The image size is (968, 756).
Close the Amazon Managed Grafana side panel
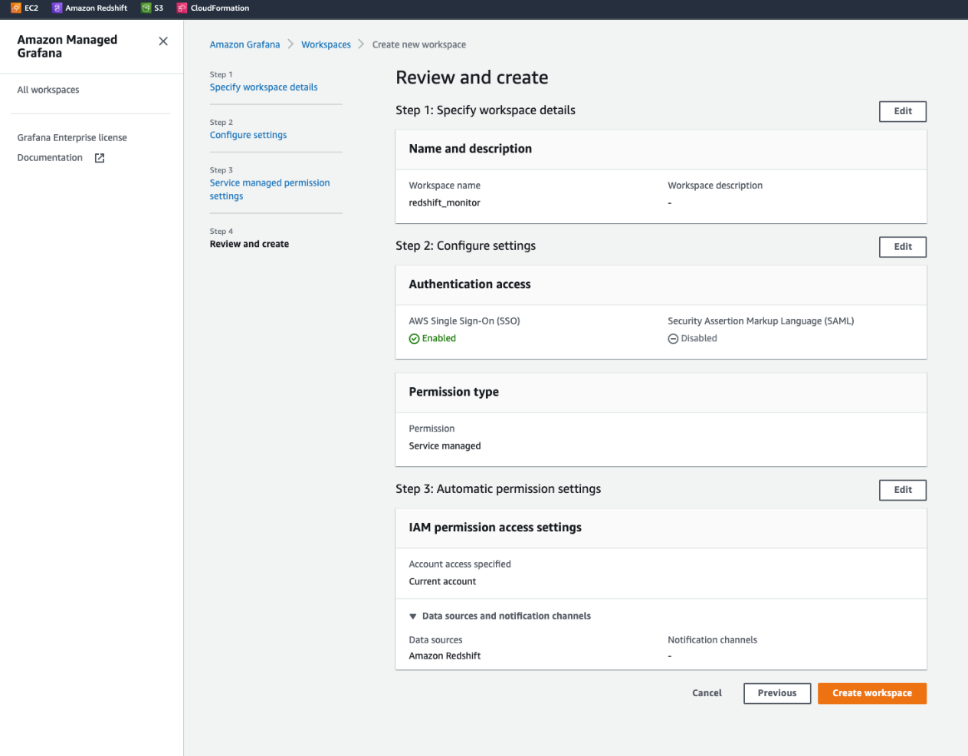pyautogui.click(x=163, y=41)
